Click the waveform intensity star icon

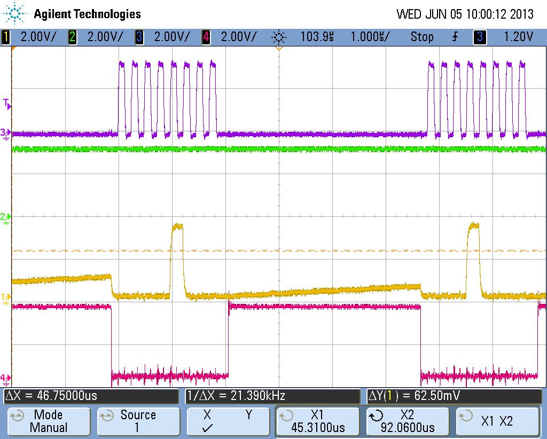click(x=280, y=37)
